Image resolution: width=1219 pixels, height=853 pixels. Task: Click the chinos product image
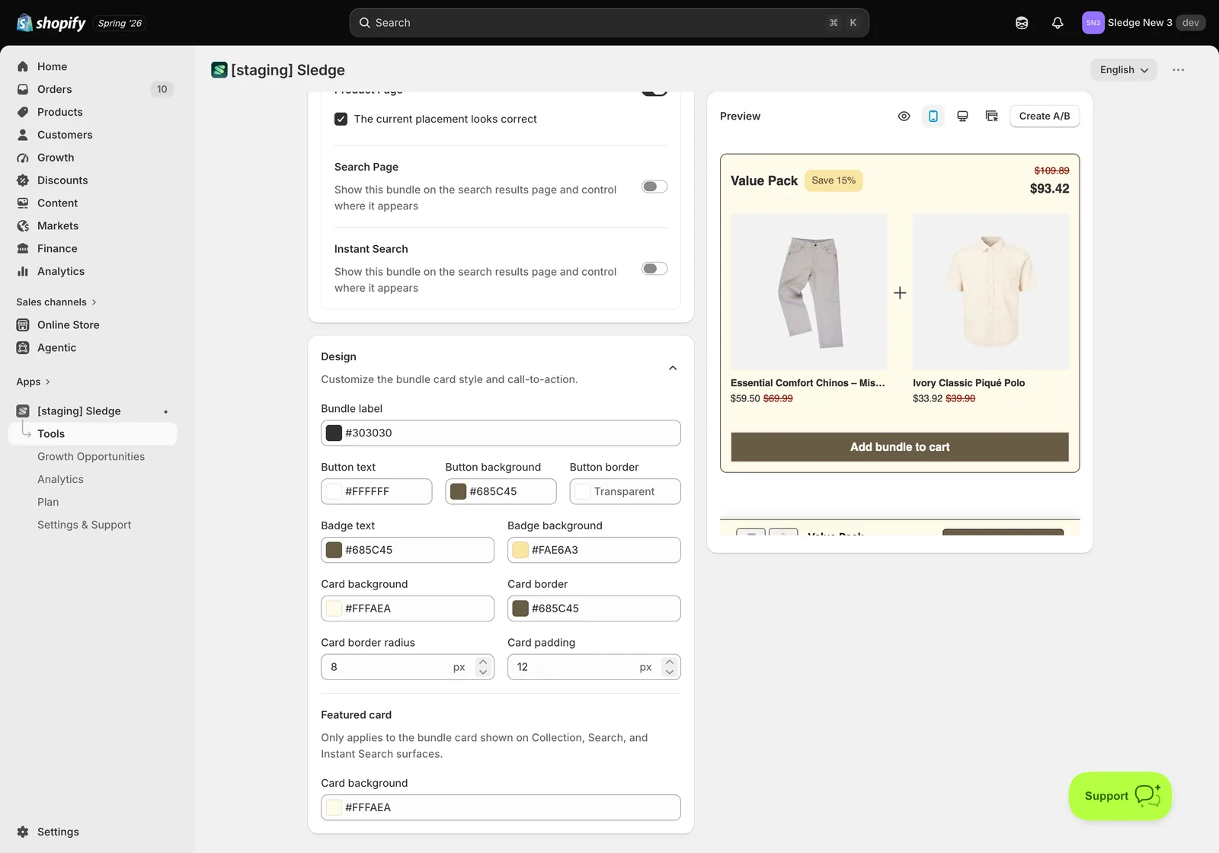click(x=809, y=292)
